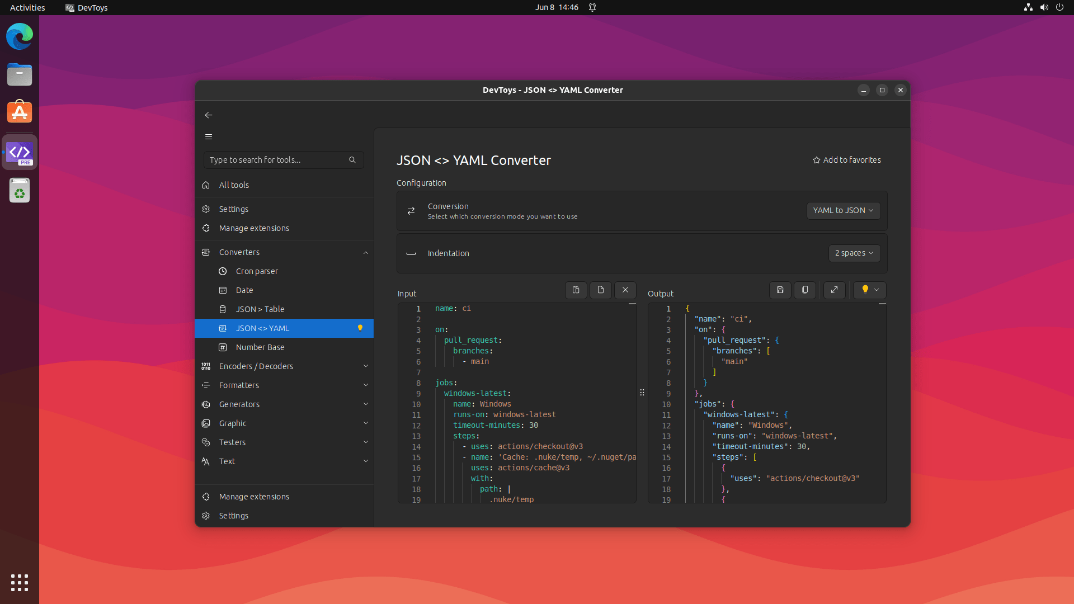Add JSON <> YAML Converter to favorites
This screenshot has height=604, width=1074.
tap(846, 160)
